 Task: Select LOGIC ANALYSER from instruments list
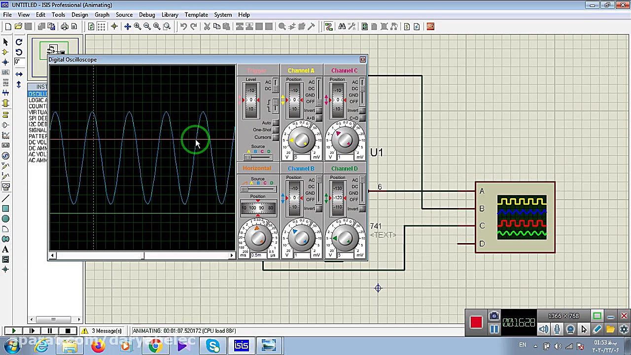(x=37, y=100)
